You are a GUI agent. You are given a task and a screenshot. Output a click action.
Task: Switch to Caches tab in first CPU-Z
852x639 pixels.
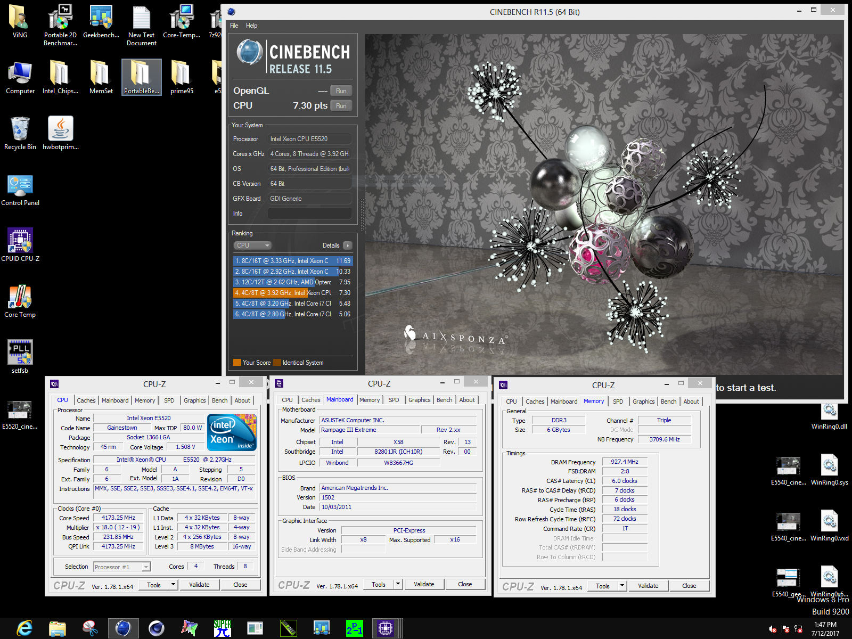point(86,400)
